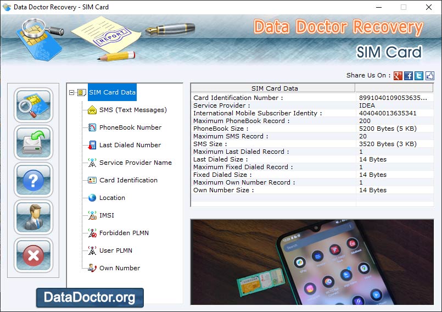
Task: Open SMS (Text Messages) tree item
Action: tap(133, 110)
